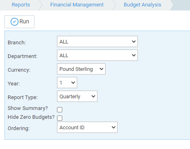The height and width of the screenshot is (149, 190).
Task: Click the Year dropdown chevron arrow
Action: tap(73, 83)
